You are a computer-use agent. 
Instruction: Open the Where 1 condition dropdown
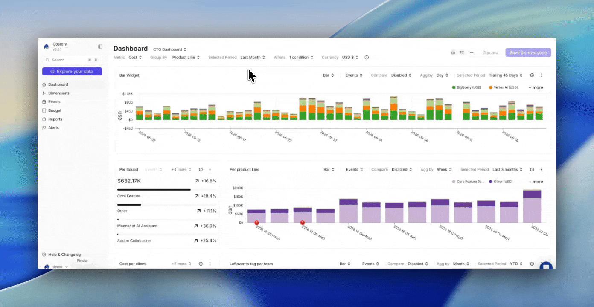pos(301,57)
